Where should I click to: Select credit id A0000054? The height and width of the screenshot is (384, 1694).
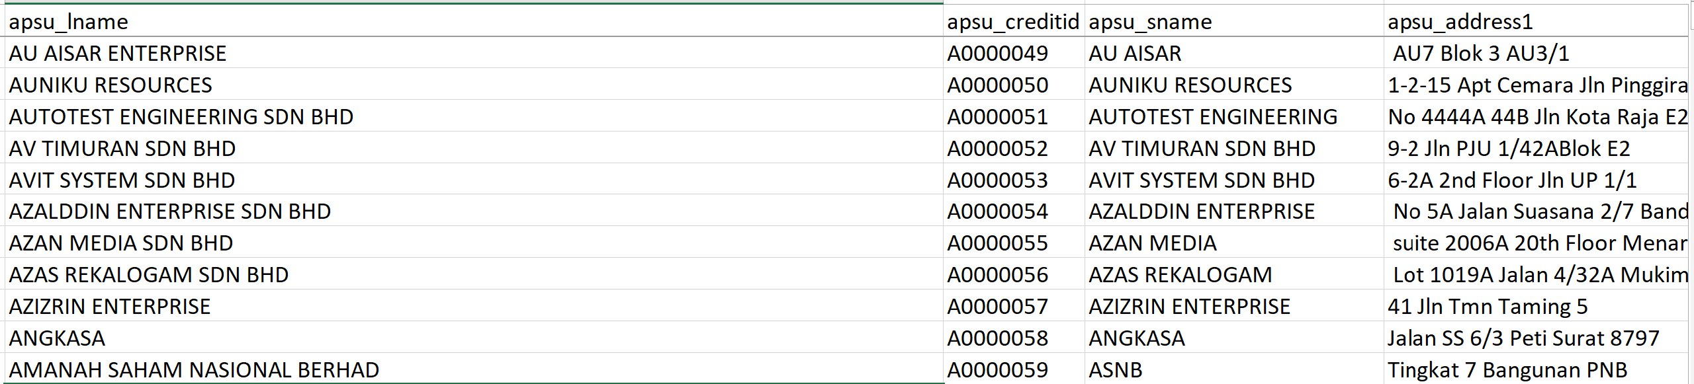pyautogui.click(x=1014, y=211)
